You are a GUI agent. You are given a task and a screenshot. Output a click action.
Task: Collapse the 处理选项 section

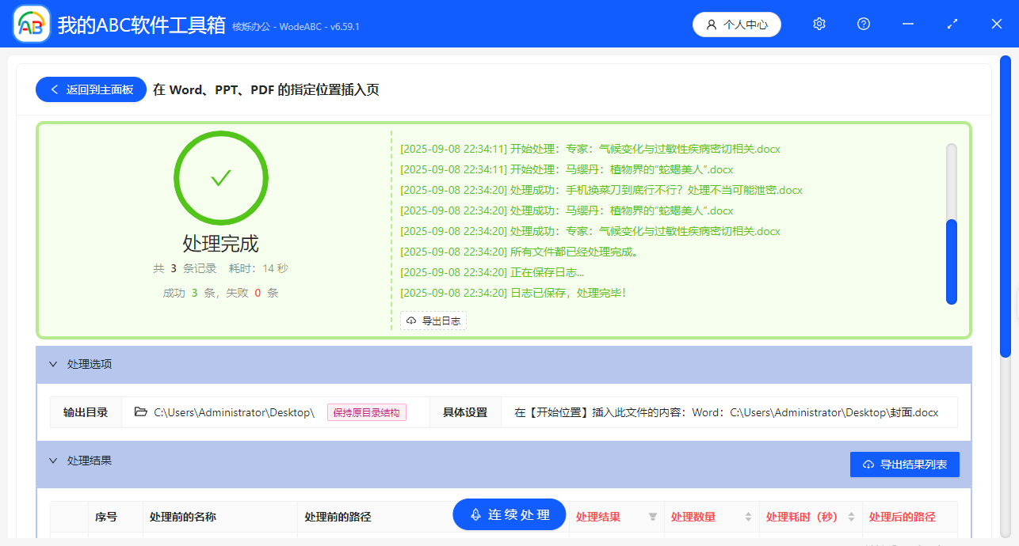pos(54,363)
